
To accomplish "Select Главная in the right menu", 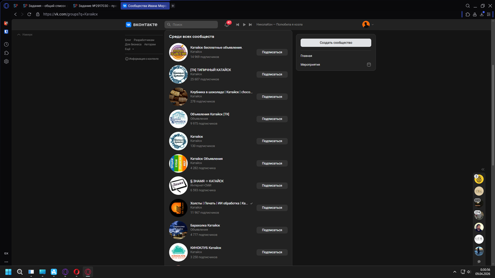I will click(306, 56).
